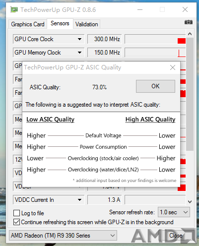The width and height of the screenshot is (199, 246).
Task: Click the Power Consumption label
Action: tap(103, 147)
